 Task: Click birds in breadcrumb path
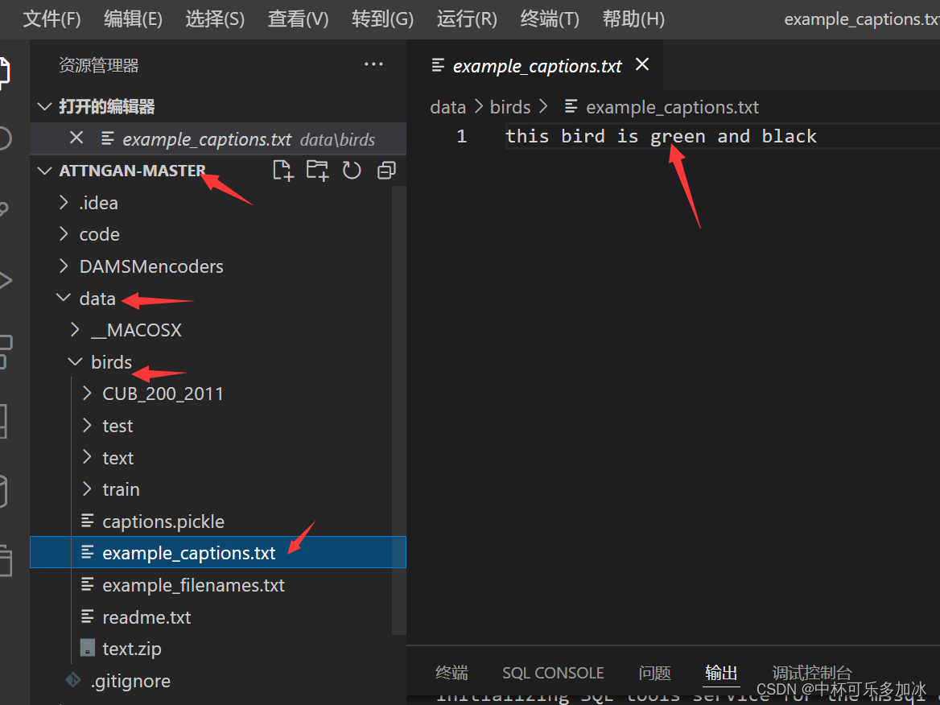click(x=510, y=107)
